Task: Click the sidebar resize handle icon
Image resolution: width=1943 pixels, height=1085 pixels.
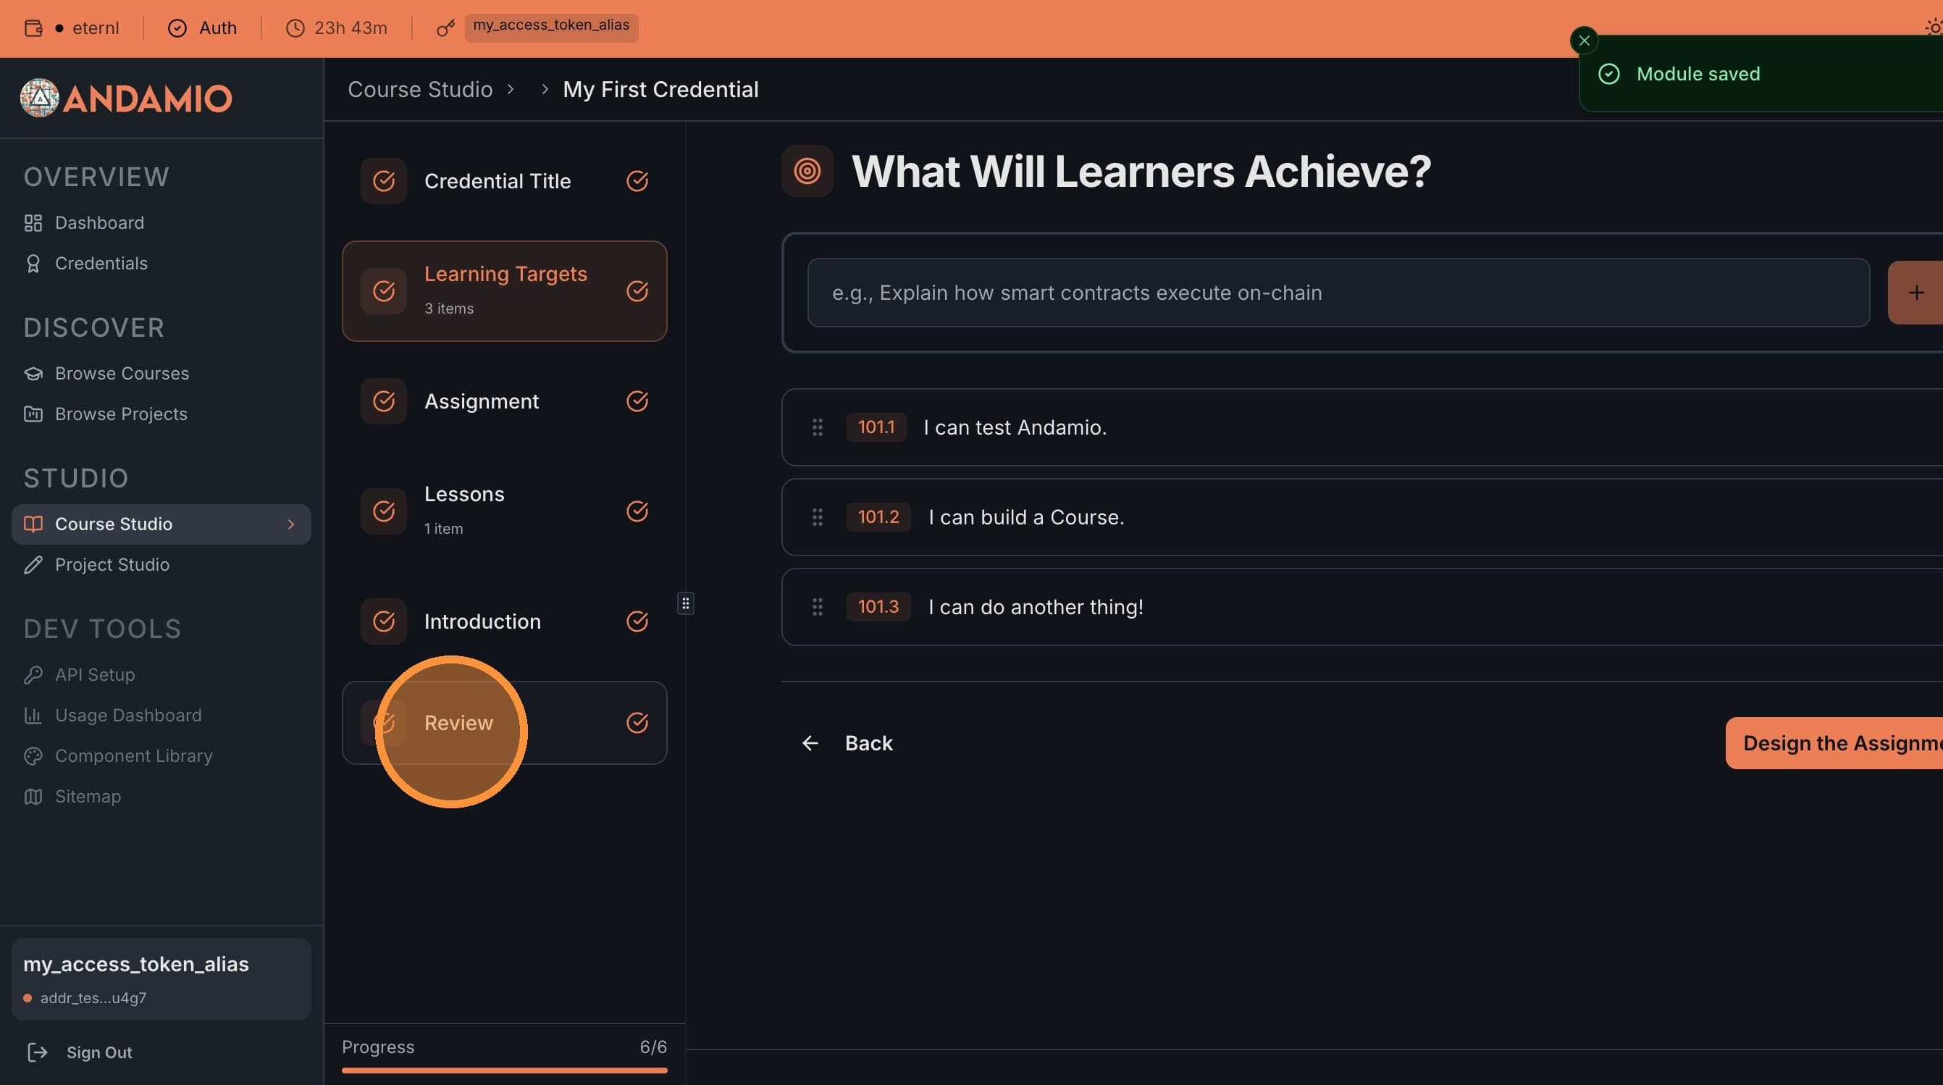Action: (x=685, y=603)
